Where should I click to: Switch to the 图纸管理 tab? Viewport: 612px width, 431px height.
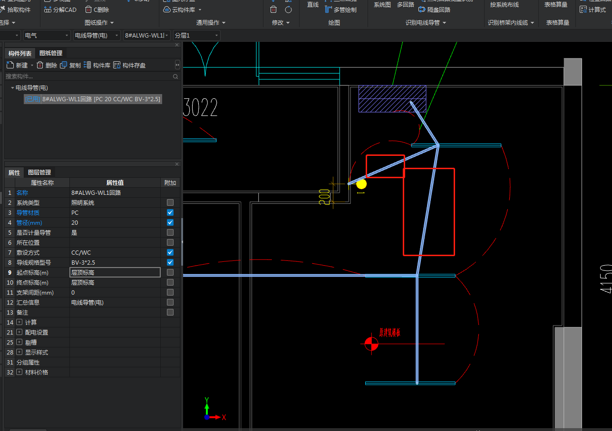(x=51, y=53)
